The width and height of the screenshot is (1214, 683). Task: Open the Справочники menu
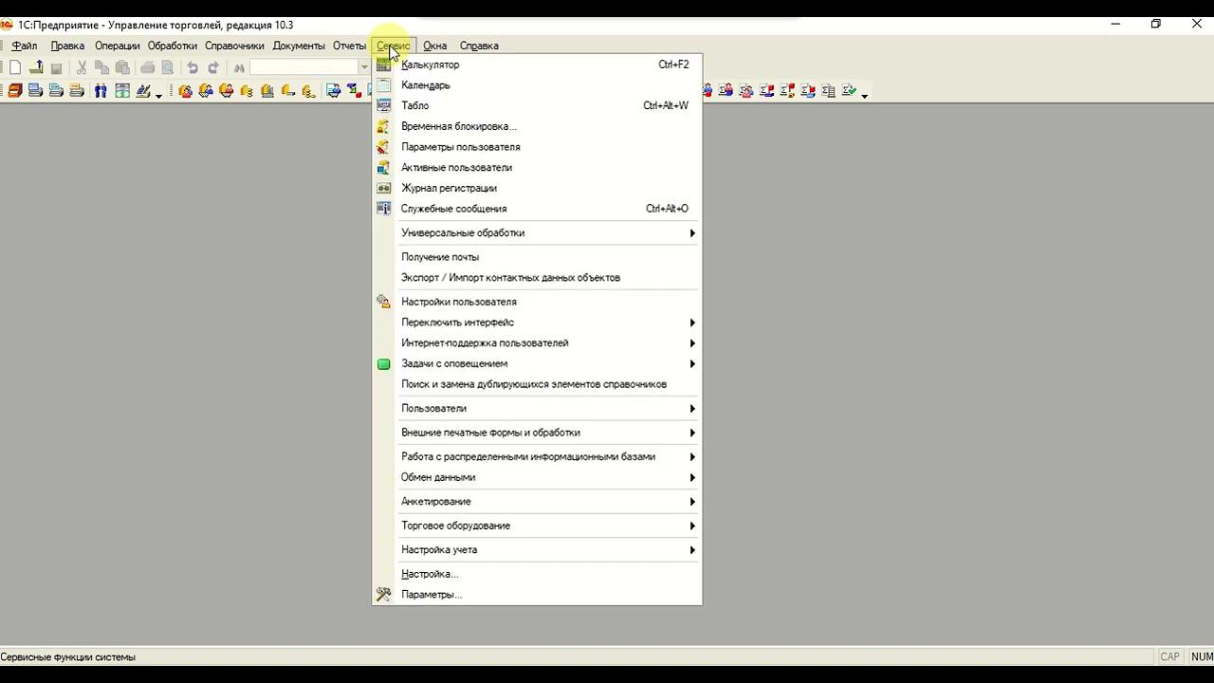(x=234, y=46)
